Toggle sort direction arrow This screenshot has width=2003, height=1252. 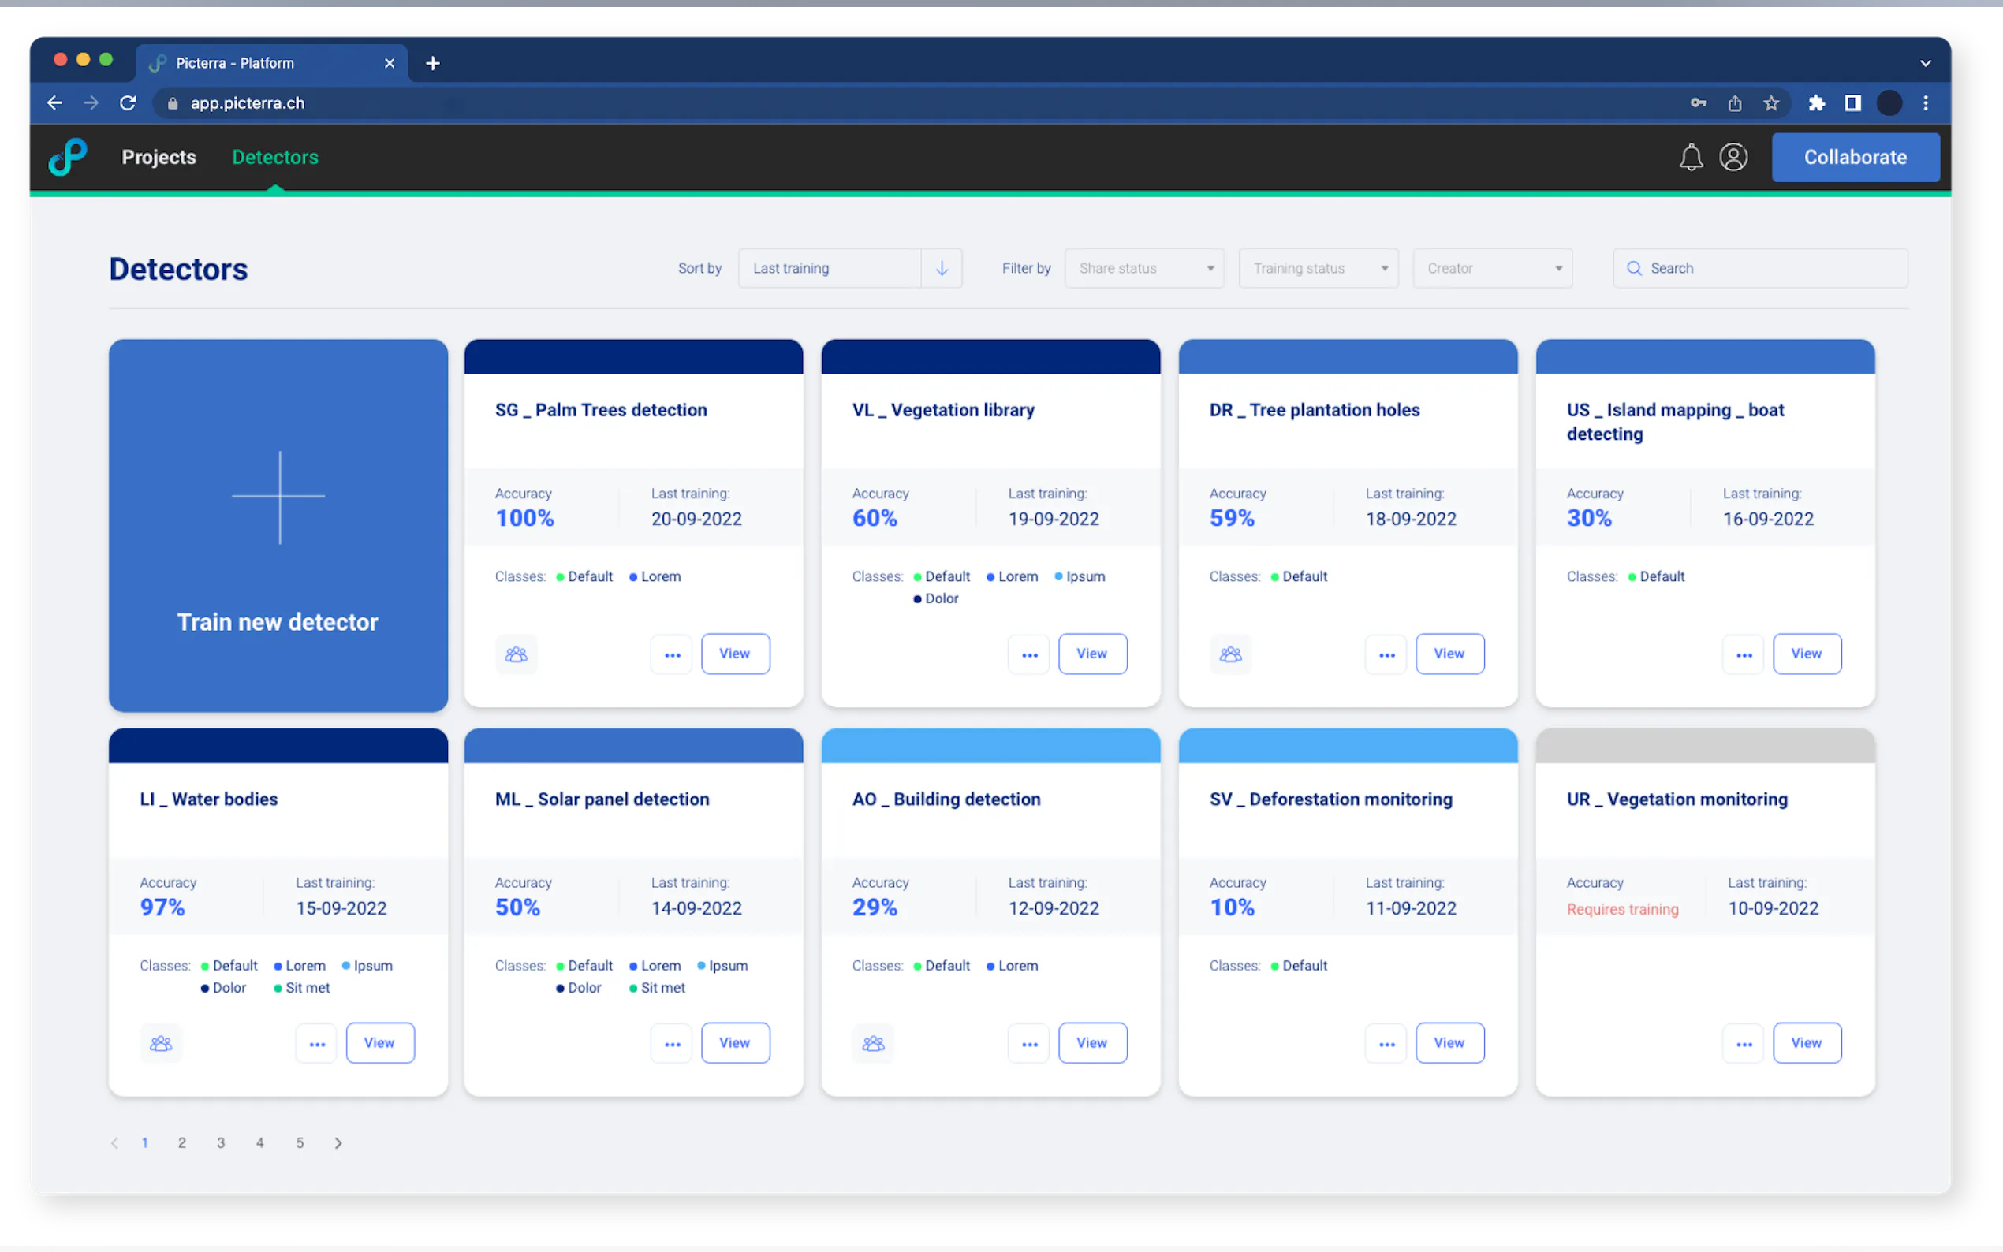tap(942, 268)
